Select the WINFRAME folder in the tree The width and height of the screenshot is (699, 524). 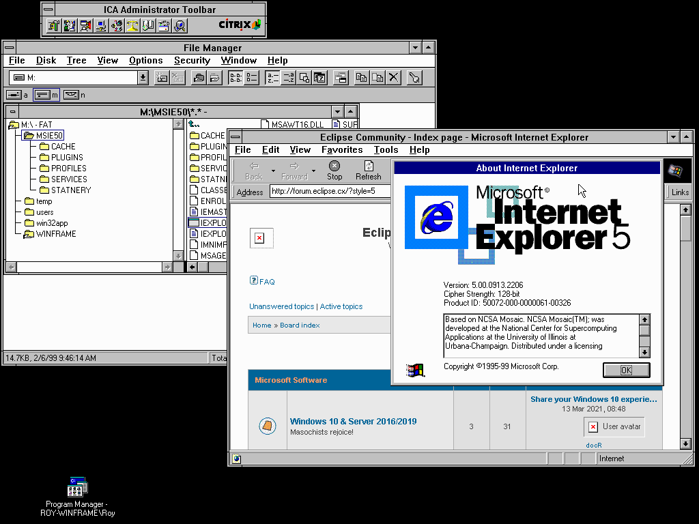pos(56,234)
